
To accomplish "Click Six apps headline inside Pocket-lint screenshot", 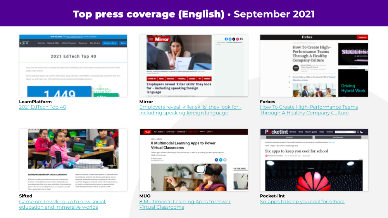I will 297,151.
